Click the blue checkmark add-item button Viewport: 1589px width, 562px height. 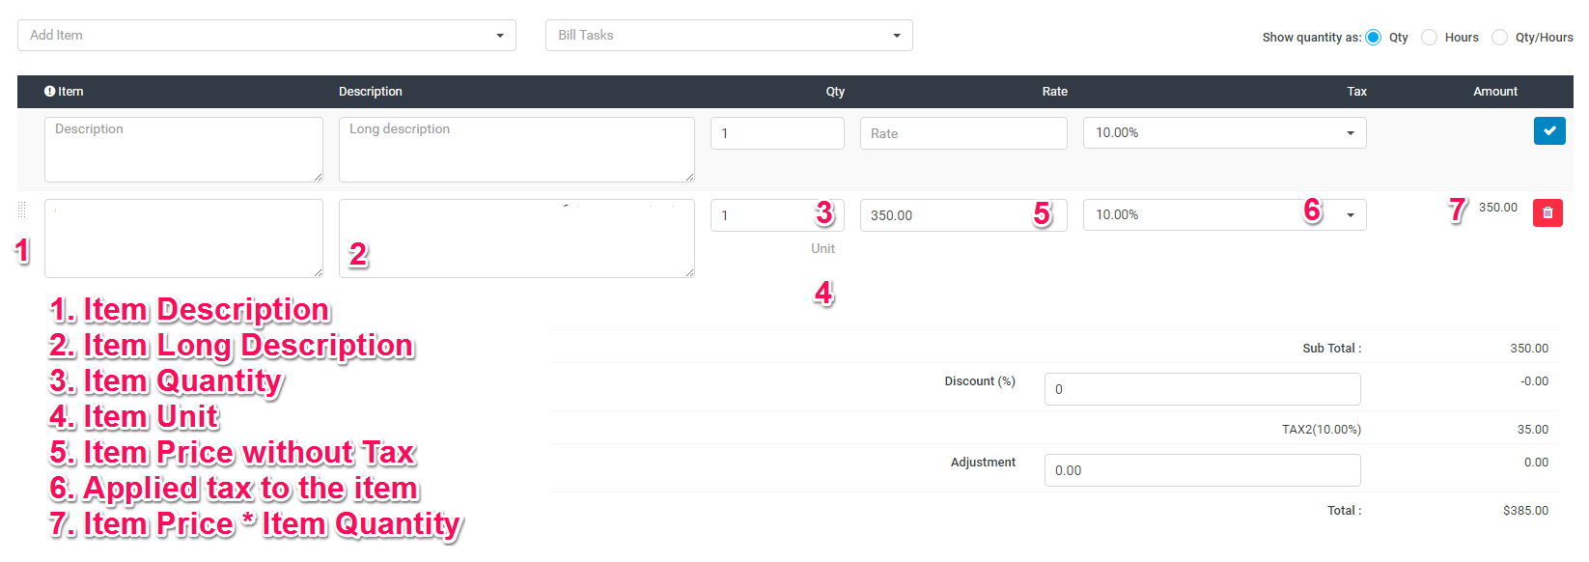point(1548,131)
